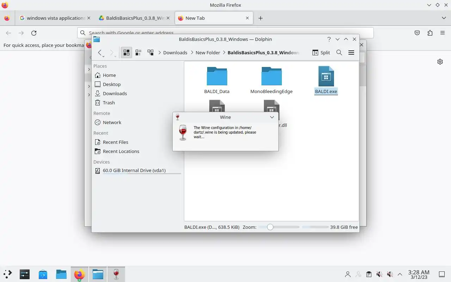The width and height of the screenshot is (451, 282).
Task: Open Wine dialog title bar dropdown arrow
Action: pos(272,117)
